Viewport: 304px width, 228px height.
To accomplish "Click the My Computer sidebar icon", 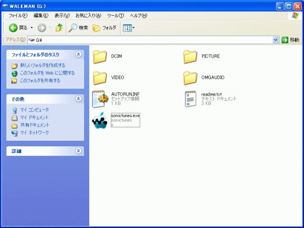I will coord(15,110).
